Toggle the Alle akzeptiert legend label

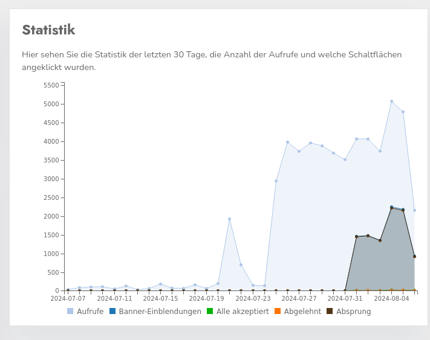243,312
